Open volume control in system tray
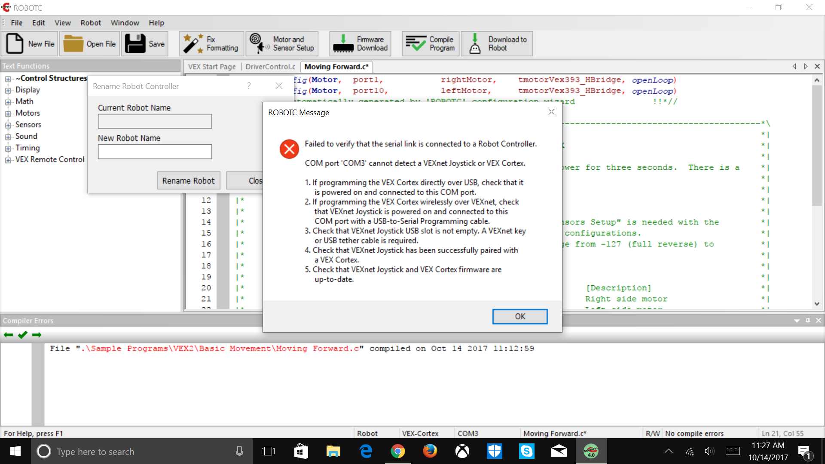The image size is (825, 464). coord(709,451)
